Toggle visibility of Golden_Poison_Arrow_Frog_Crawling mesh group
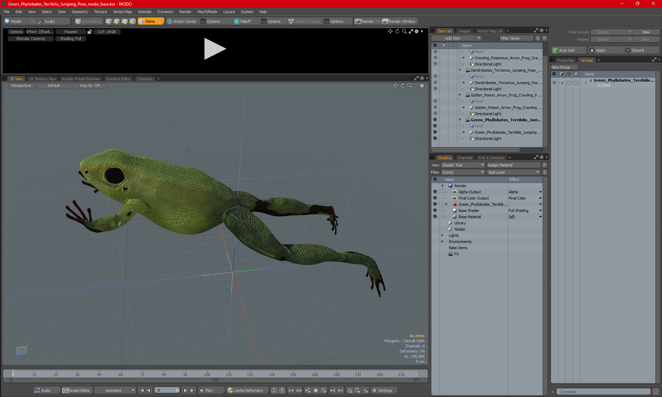This screenshot has height=397, width=662. click(x=435, y=108)
